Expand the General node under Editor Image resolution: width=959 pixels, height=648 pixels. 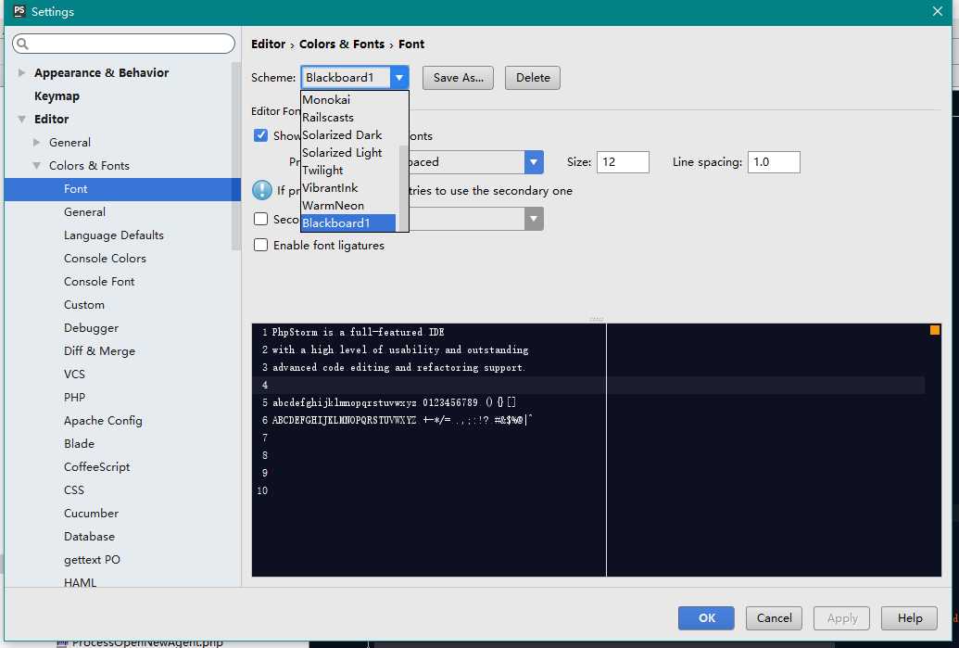36,143
